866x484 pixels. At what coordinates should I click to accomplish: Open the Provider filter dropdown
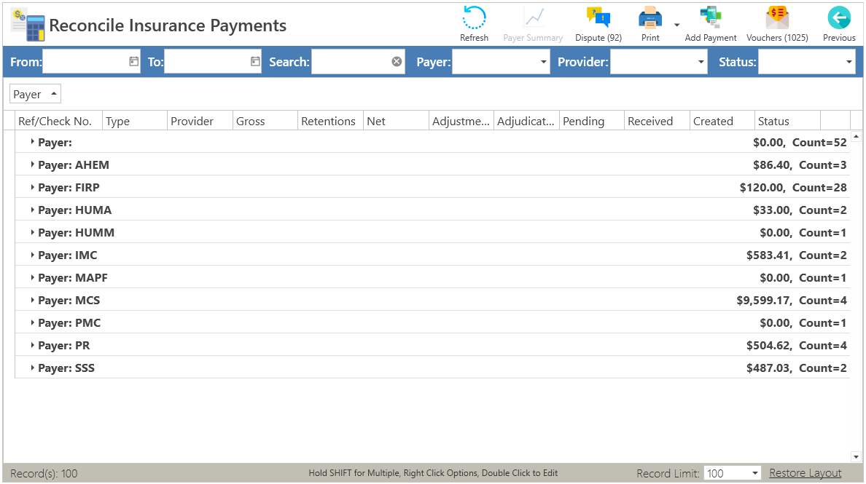click(701, 62)
